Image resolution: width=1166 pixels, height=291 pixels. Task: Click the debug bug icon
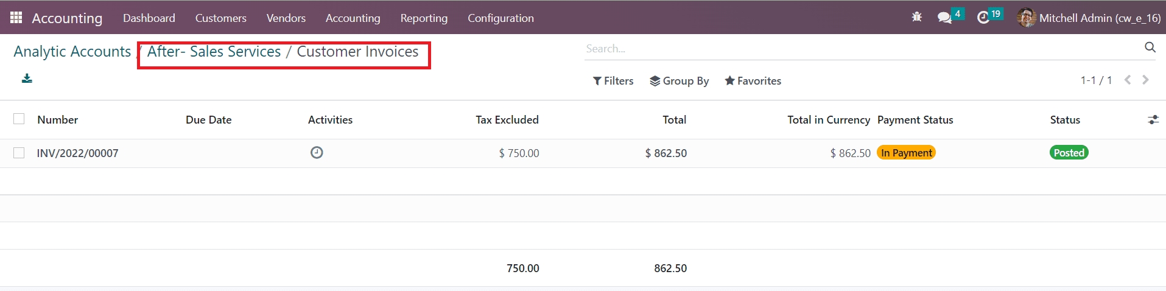coord(916,18)
